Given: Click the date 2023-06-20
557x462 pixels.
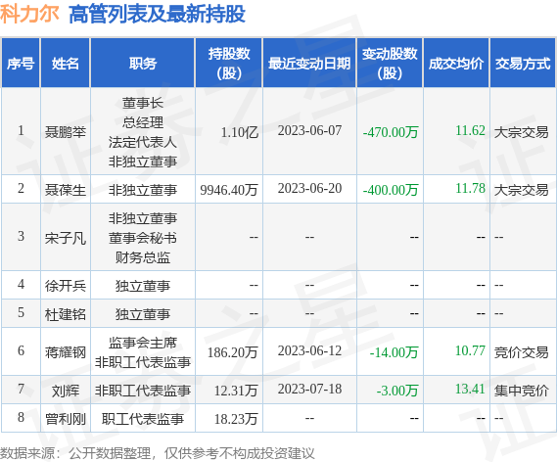Looking at the screenshot, I should 309,188.
